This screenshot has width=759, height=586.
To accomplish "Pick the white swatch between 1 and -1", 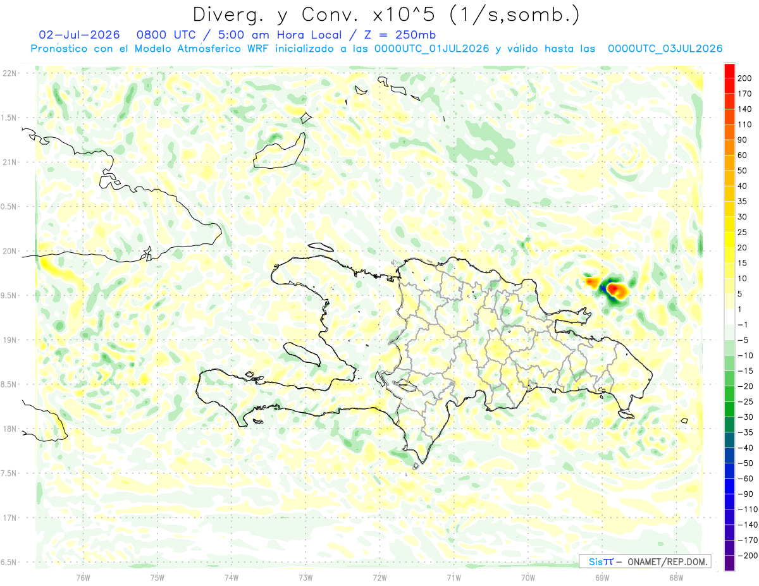I will tap(729, 317).
